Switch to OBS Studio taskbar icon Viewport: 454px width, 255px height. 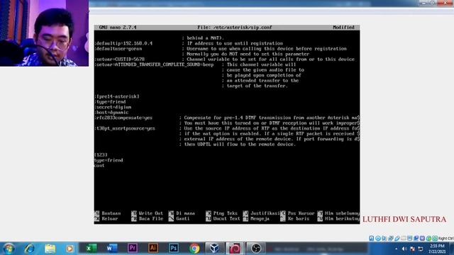point(255,249)
